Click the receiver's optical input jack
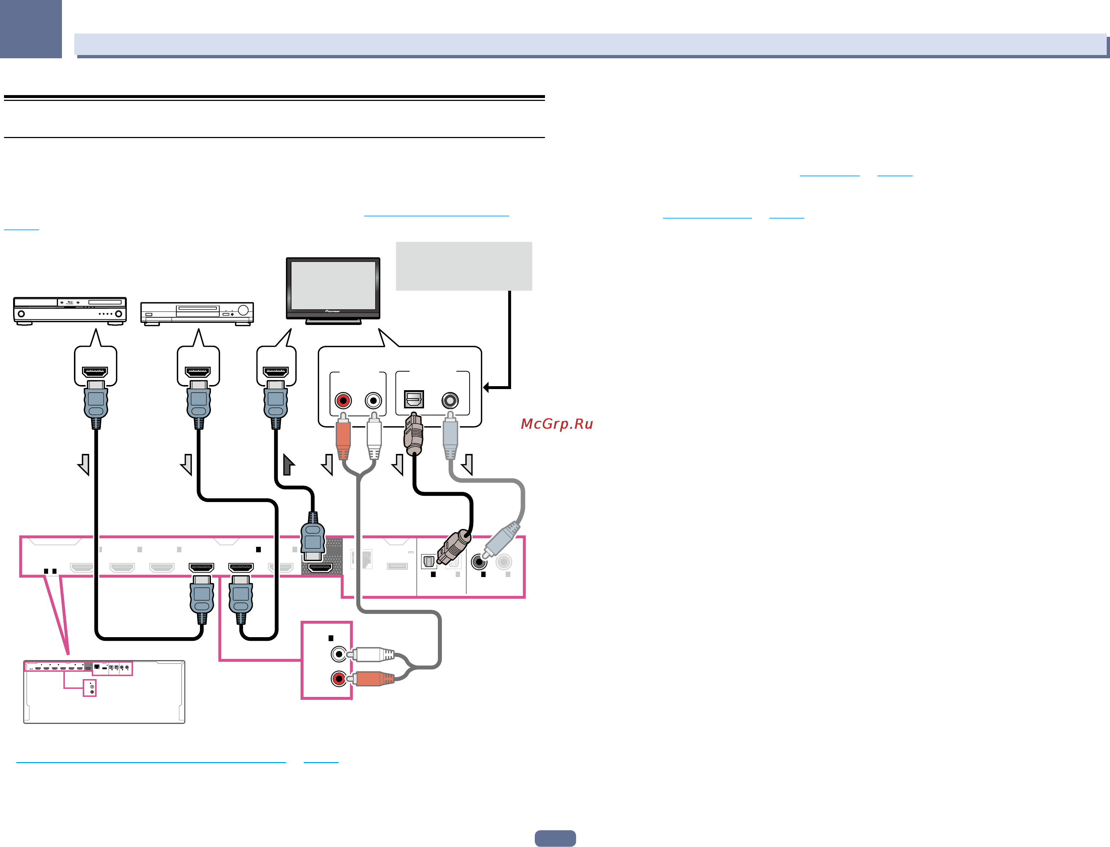 (x=428, y=561)
